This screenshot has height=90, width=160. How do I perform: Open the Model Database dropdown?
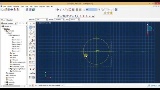[x=8, y=23]
